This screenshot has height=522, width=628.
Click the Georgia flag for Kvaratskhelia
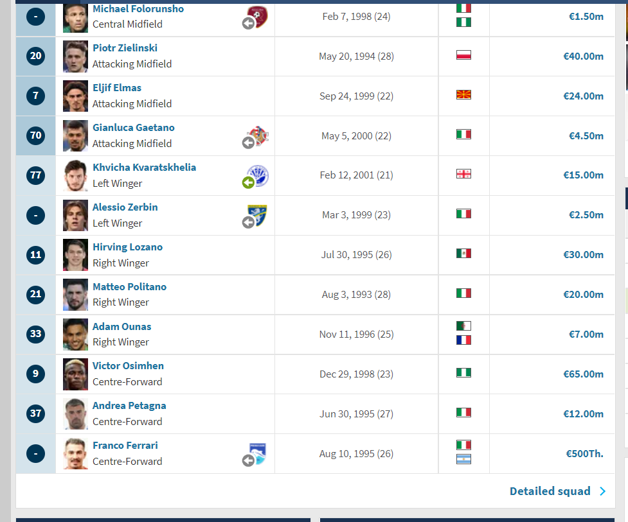(x=463, y=174)
